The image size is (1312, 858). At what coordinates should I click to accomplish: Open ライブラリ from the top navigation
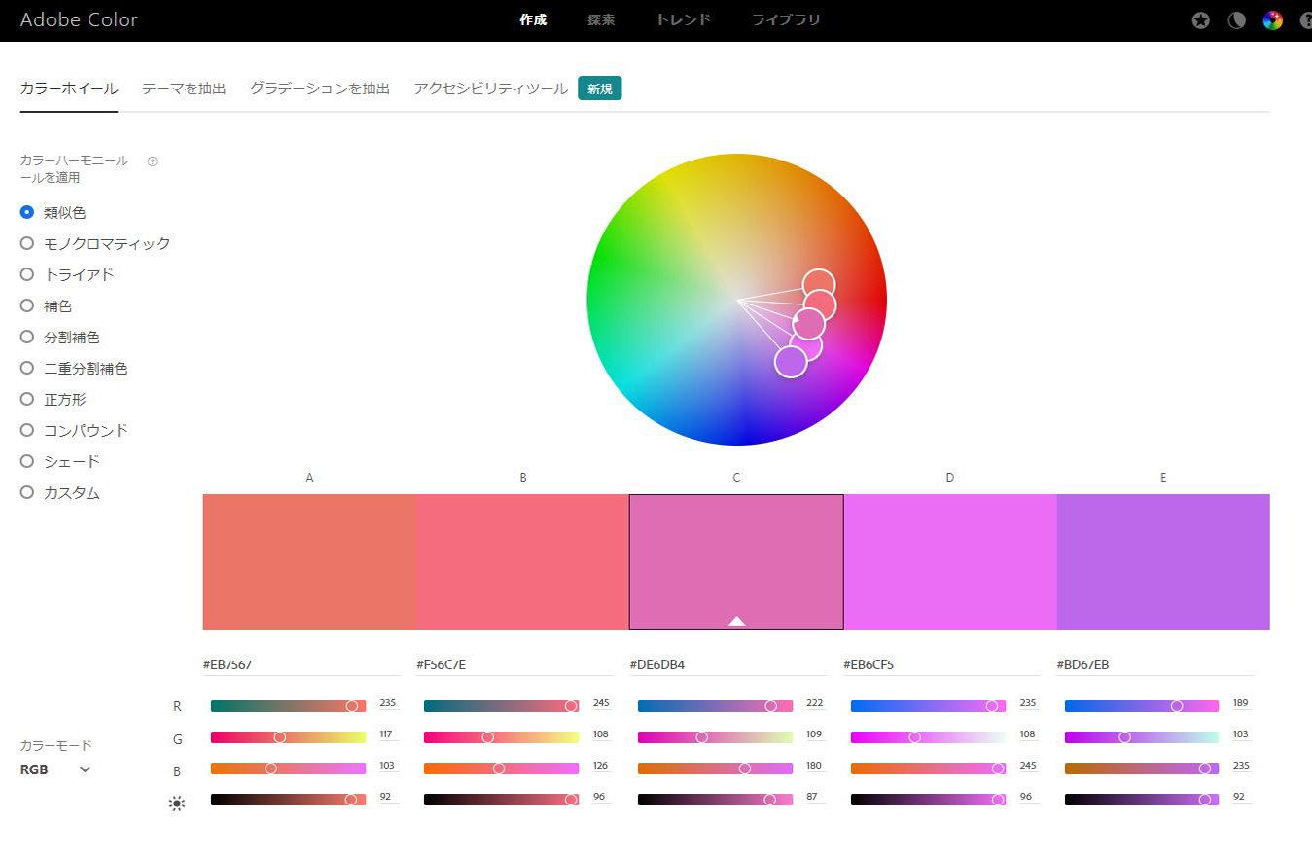786,19
